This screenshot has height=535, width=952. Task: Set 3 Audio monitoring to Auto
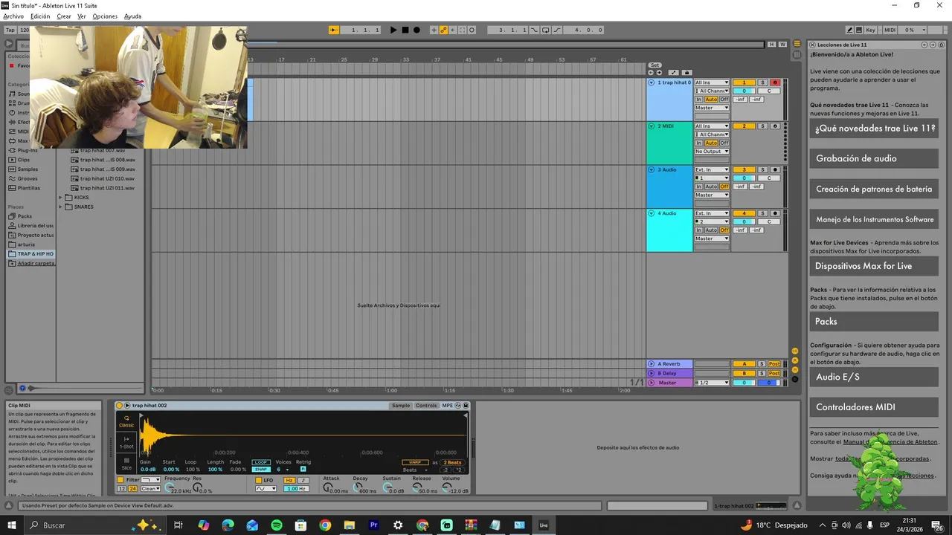point(711,187)
